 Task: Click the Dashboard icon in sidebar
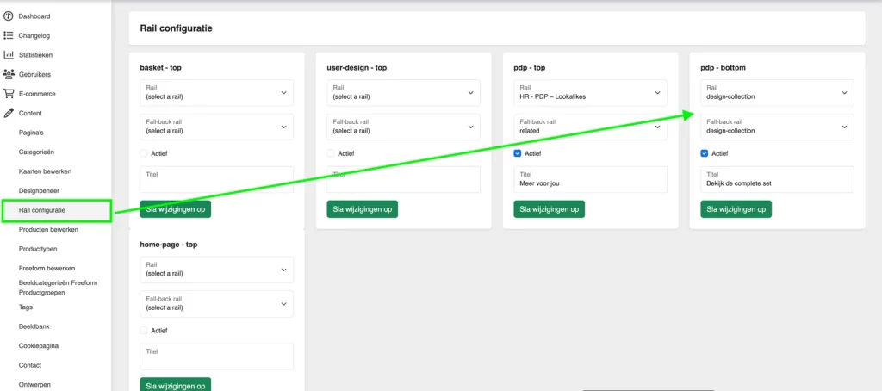[x=9, y=16]
